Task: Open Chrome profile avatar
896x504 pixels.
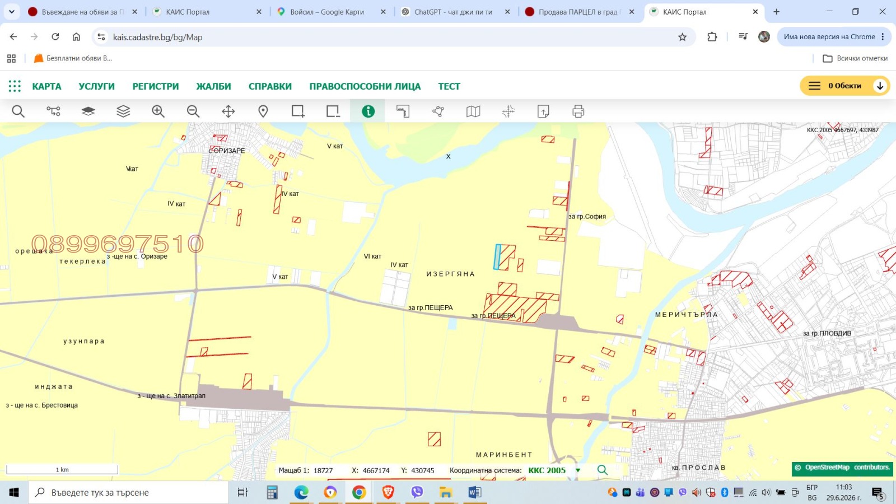Action: coord(764,37)
